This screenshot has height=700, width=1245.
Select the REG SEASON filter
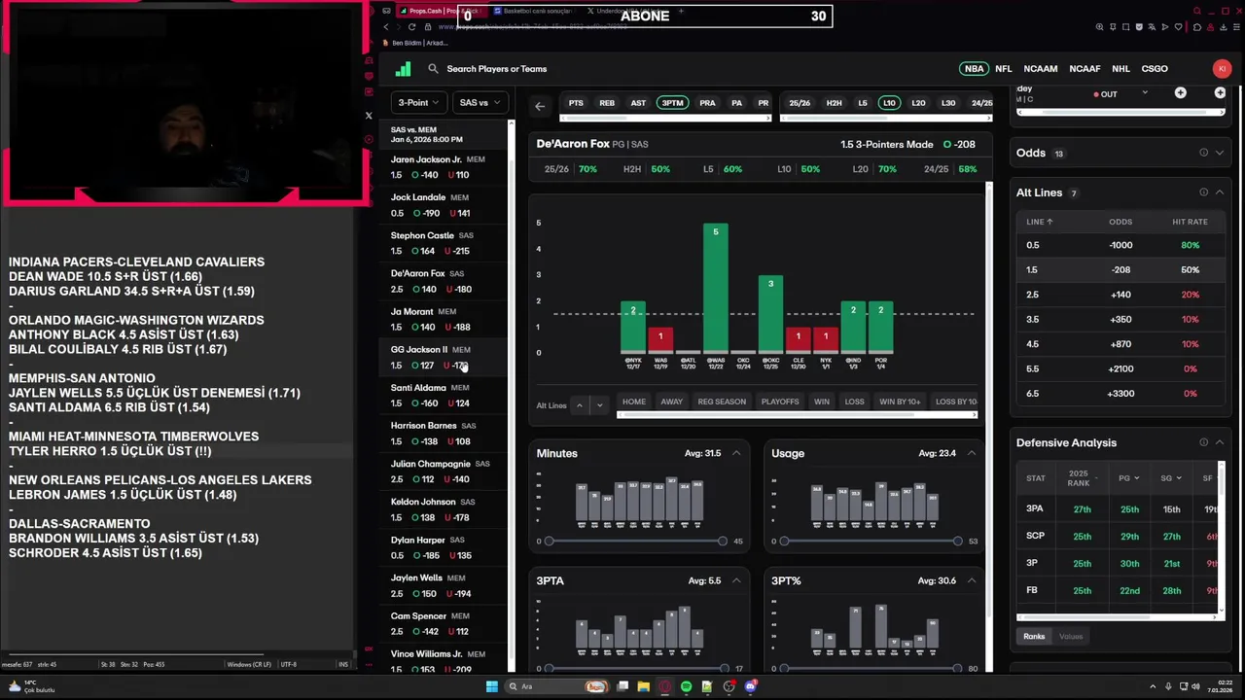[722, 402]
